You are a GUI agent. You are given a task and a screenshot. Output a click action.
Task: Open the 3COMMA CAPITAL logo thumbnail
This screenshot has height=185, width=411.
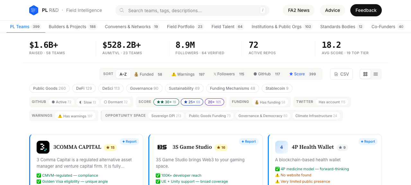tap(43, 147)
